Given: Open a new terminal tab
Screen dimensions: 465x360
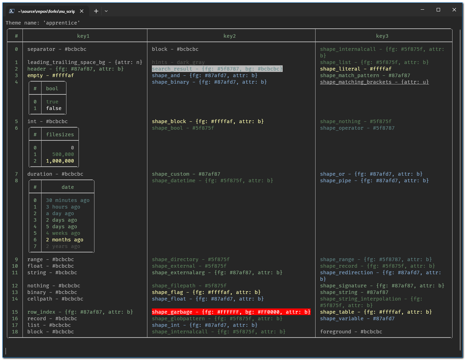Looking at the screenshot, I should (96, 11).
